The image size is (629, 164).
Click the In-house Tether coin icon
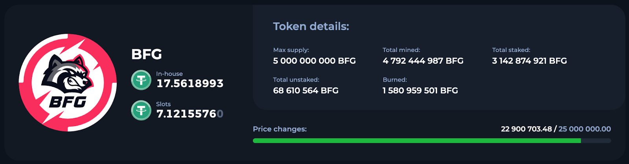(x=141, y=80)
